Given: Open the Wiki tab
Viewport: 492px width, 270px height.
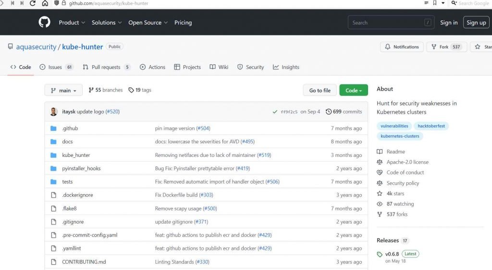Looking at the screenshot, I should (219, 67).
